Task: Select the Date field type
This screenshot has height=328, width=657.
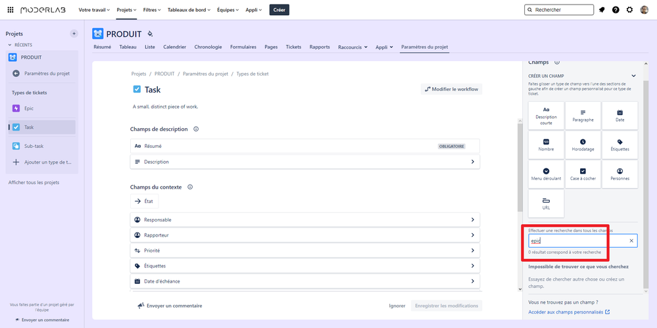Action: [620, 116]
